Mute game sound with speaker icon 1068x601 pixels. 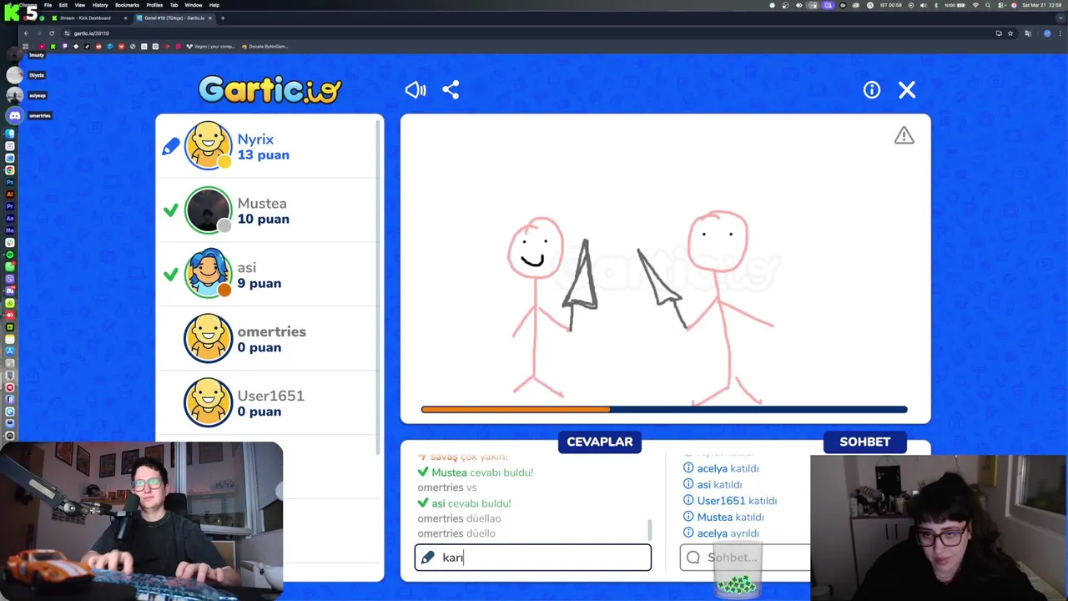(x=415, y=90)
